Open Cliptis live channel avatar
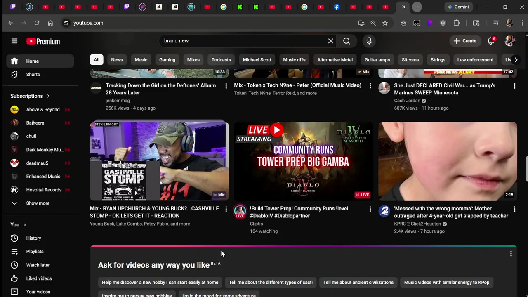Image resolution: width=528 pixels, height=297 pixels. coord(240,211)
